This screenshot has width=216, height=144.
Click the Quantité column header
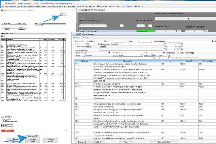(189, 61)
